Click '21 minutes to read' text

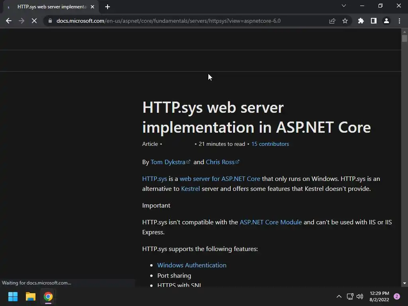(222, 144)
